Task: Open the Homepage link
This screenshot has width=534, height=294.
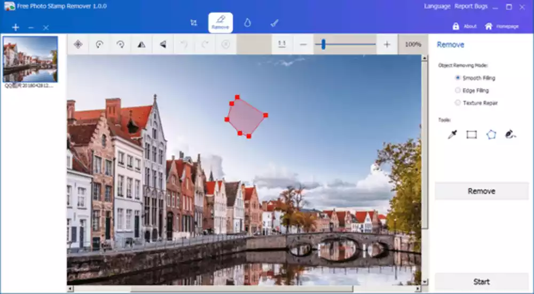Action: [502, 26]
